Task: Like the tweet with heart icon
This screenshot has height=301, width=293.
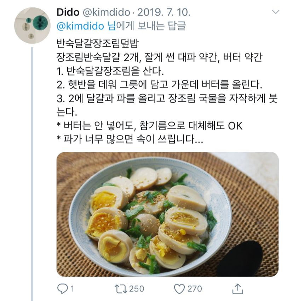Action: pyautogui.click(x=179, y=289)
